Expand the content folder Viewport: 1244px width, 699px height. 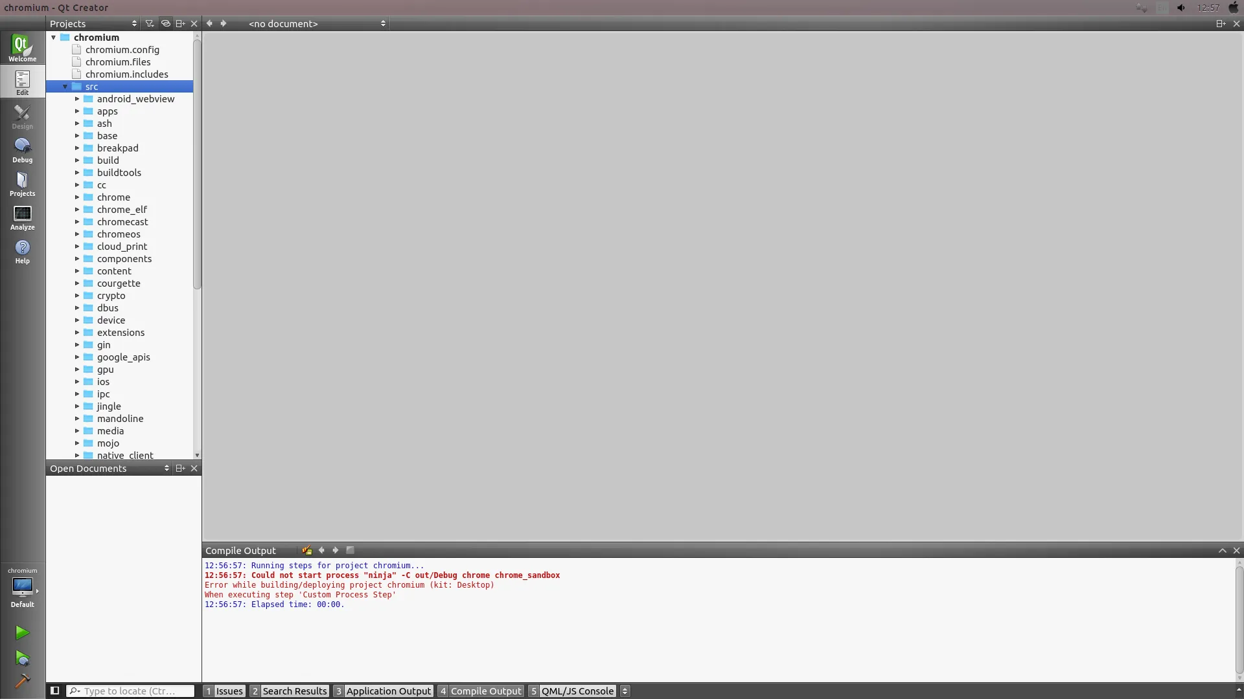click(77, 271)
